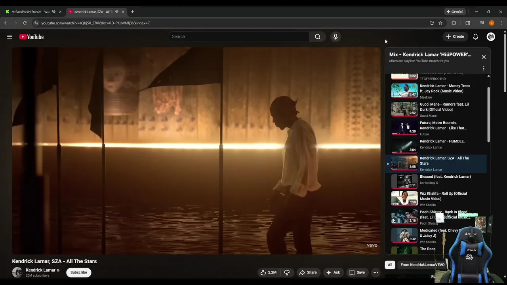Viewport: 507px width, 285px height.
Task: Click the Ask button
Action: [x=333, y=272]
